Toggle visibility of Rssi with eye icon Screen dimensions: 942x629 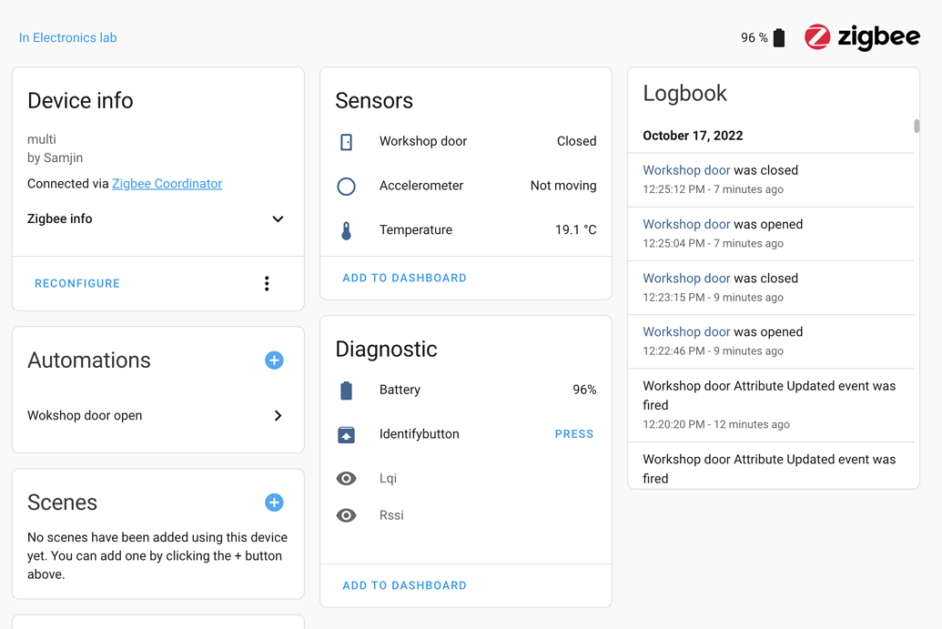click(x=347, y=515)
